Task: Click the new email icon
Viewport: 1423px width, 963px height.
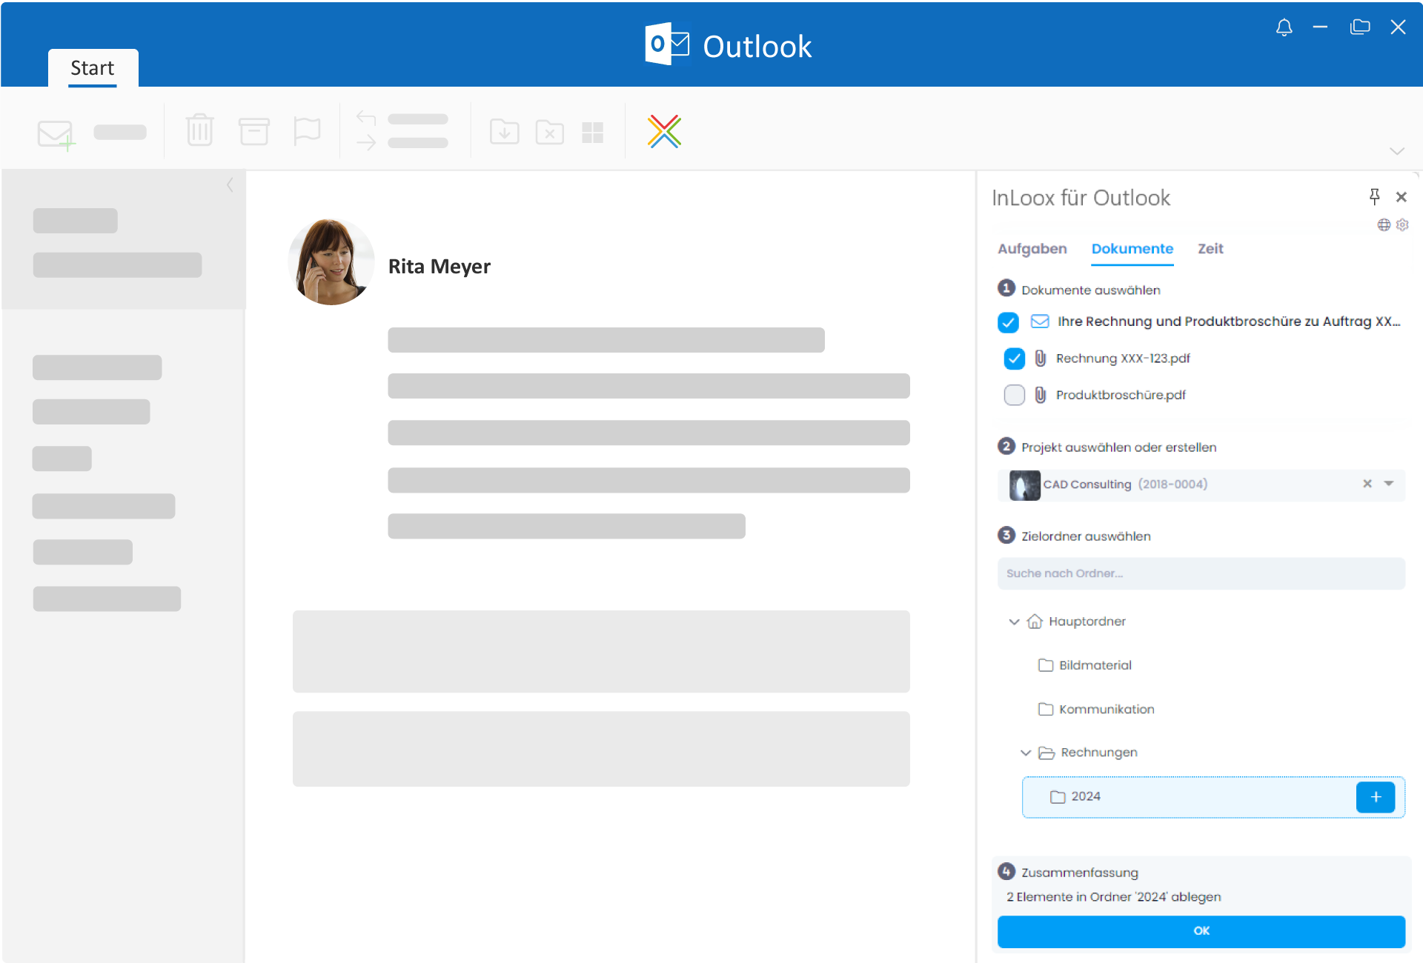Action: point(56,135)
